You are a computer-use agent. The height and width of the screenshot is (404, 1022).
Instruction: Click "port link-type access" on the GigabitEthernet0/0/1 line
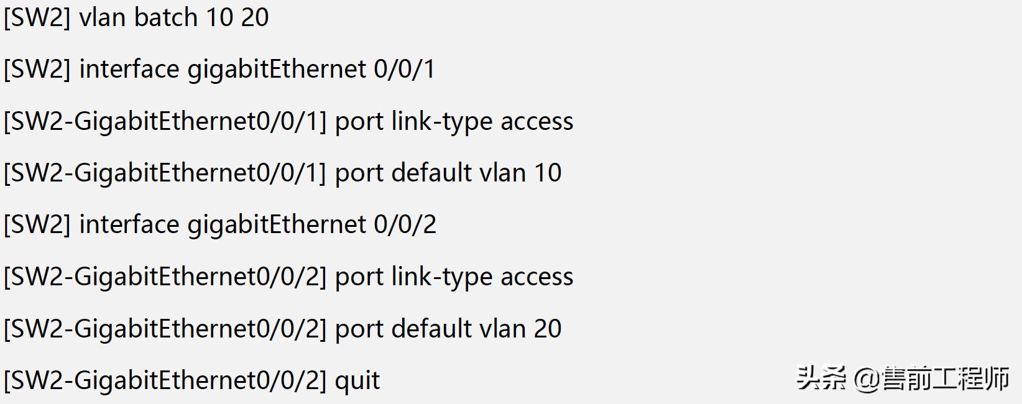pos(454,121)
